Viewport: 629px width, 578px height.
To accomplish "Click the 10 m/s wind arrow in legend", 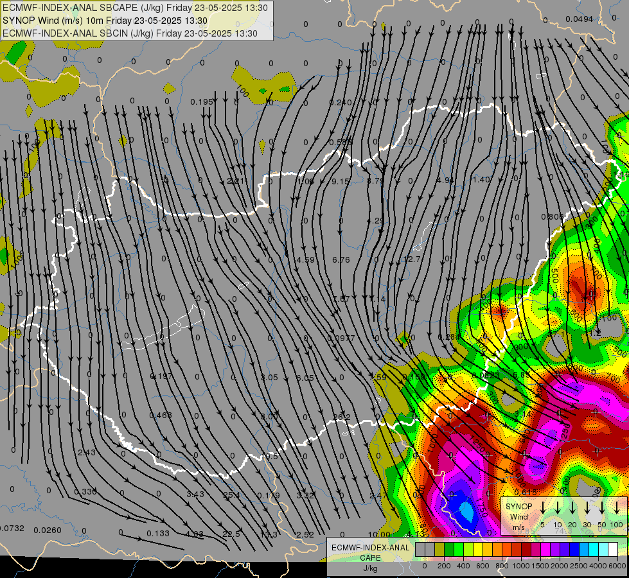I will 558,507.
